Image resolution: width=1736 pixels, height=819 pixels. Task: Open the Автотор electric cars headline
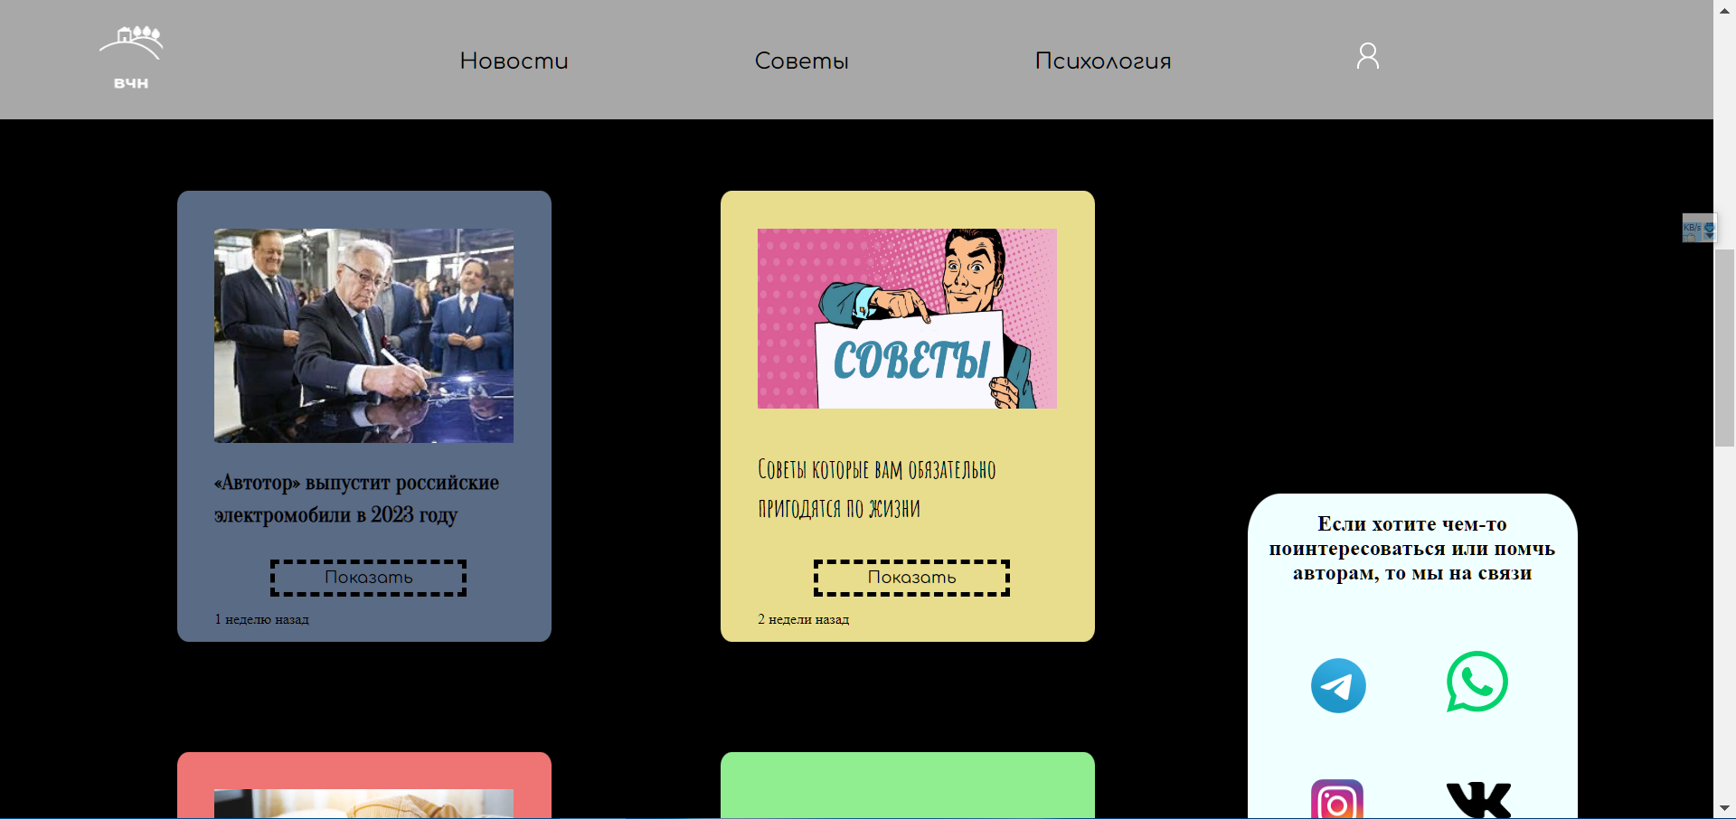click(356, 498)
